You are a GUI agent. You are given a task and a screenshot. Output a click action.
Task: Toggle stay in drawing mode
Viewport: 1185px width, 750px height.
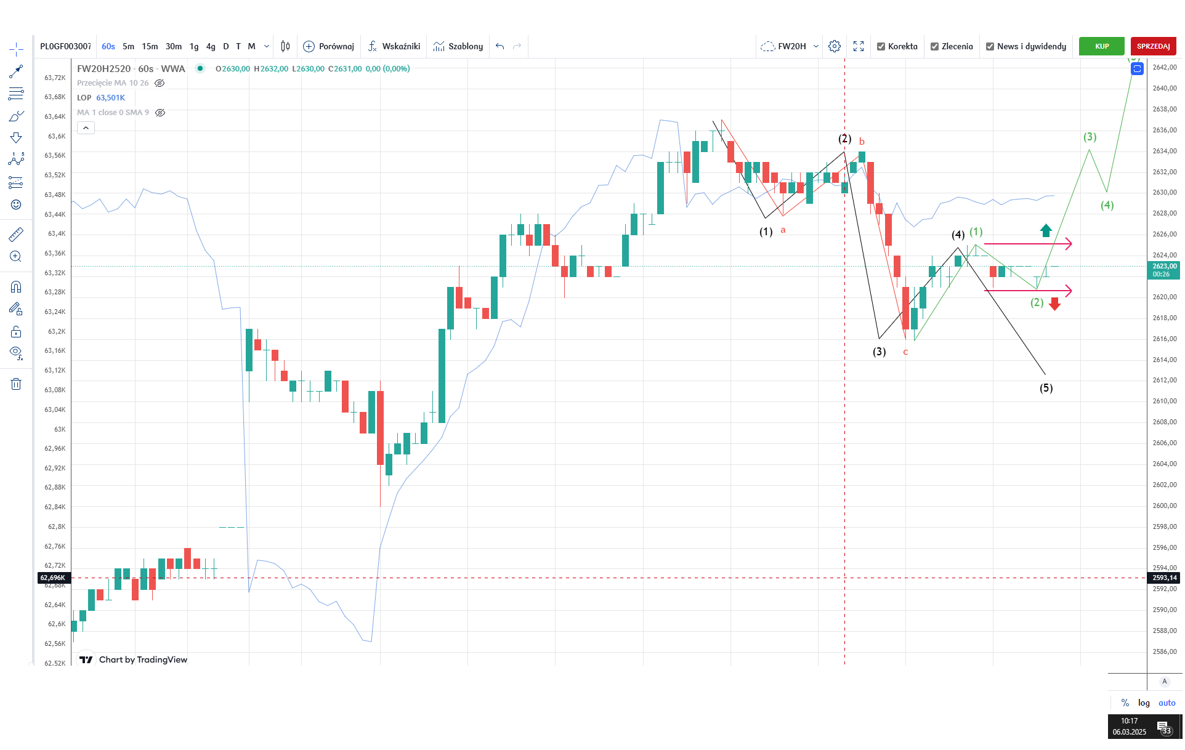click(16, 309)
